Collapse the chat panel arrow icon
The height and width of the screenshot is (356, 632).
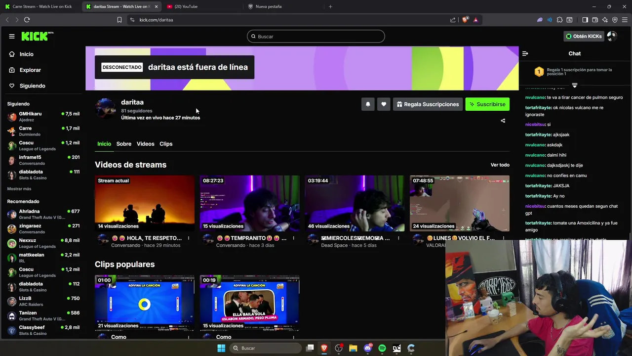(x=525, y=53)
